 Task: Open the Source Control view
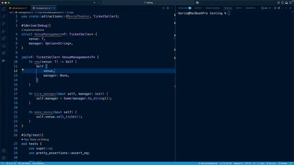[4, 24]
